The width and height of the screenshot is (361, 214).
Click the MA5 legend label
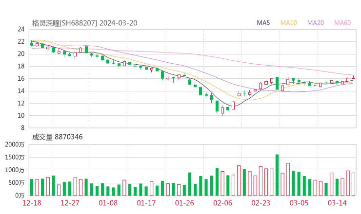pyautogui.click(x=263, y=23)
